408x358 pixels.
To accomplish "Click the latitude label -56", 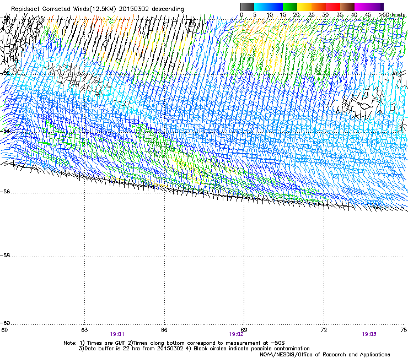I will 5,192.
